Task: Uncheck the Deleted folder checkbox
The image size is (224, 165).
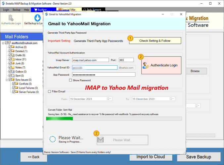Action: point(10,51)
